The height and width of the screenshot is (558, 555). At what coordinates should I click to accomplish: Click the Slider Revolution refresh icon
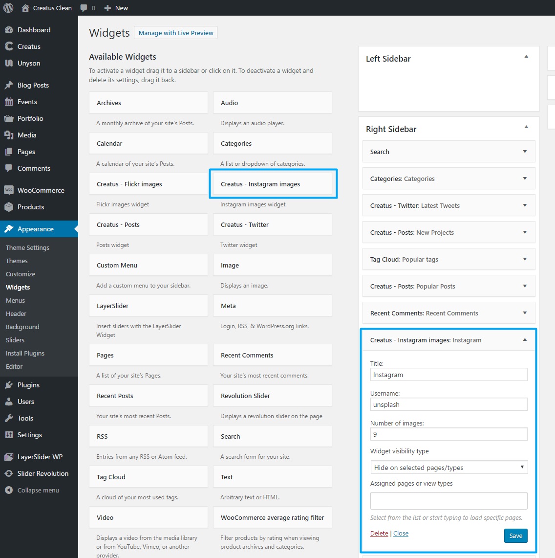tap(9, 473)
